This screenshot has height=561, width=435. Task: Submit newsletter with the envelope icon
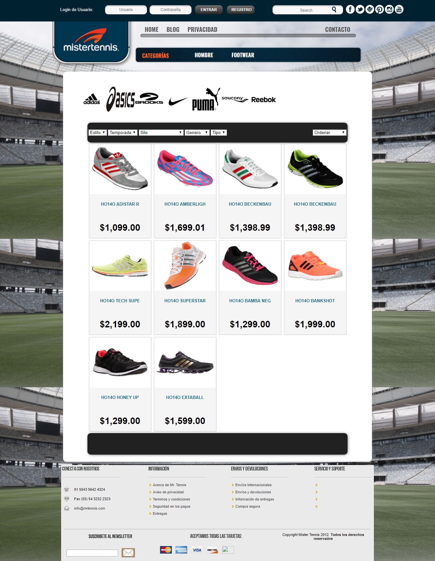[128, 553]
